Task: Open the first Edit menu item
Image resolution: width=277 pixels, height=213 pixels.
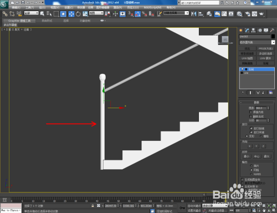Action: click(x=16, y=7)
